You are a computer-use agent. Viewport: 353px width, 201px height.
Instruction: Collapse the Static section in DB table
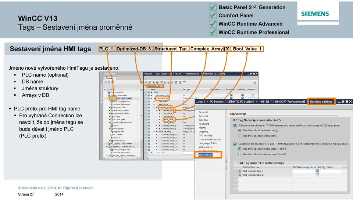[151, 92]
